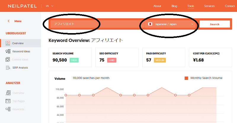This screenshot has width=237, height=123.
Task: Click the Monthly Search Volume legend swatch
Action: [186, 78]
